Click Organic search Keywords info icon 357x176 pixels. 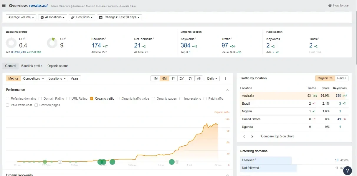click(195, 38)
